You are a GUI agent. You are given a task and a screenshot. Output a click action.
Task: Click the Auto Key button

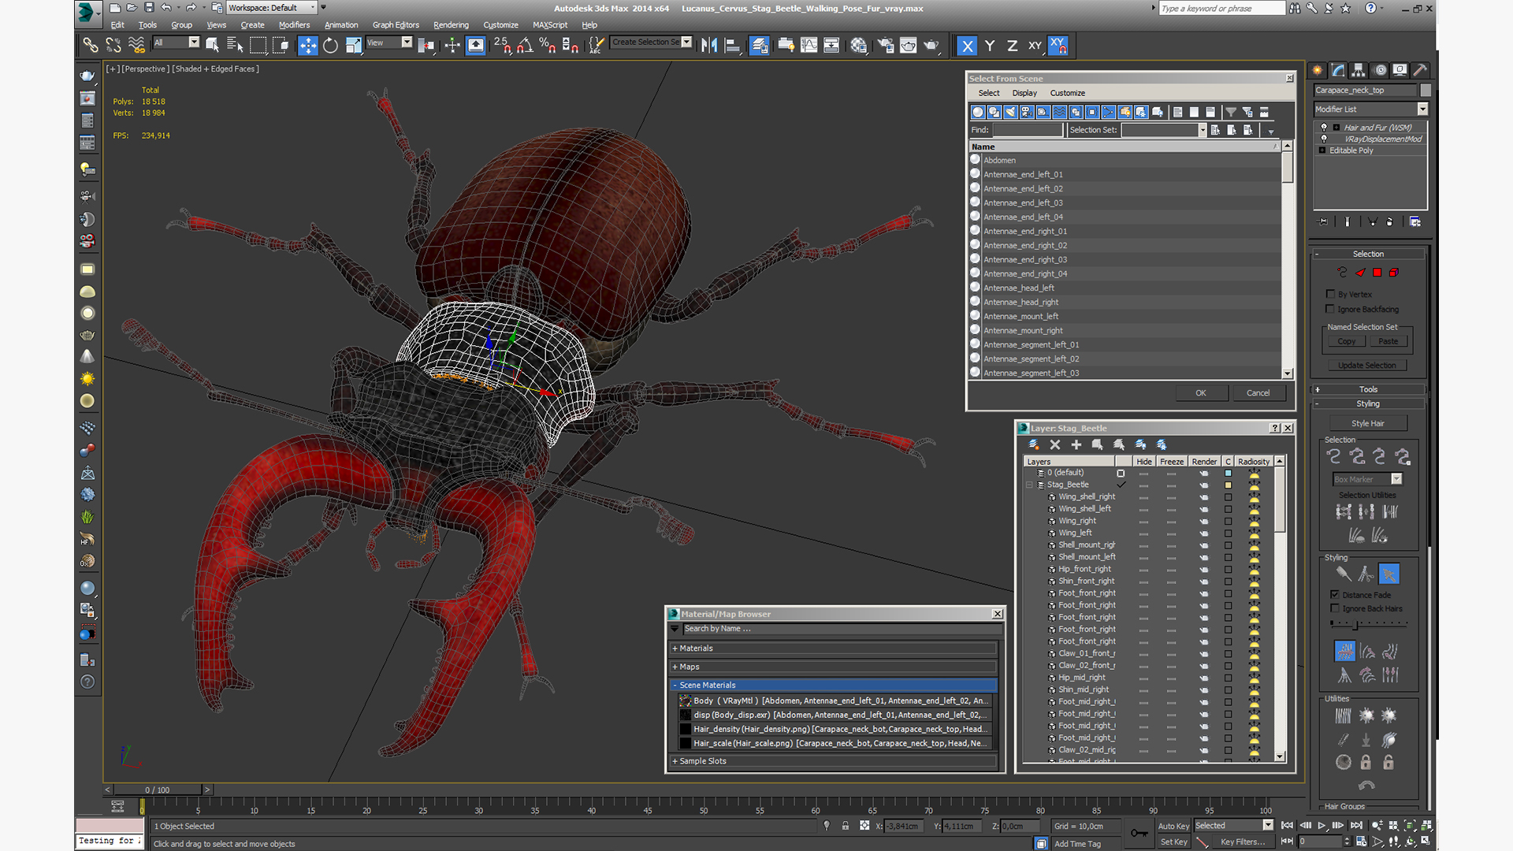(x=1173, y=827)
